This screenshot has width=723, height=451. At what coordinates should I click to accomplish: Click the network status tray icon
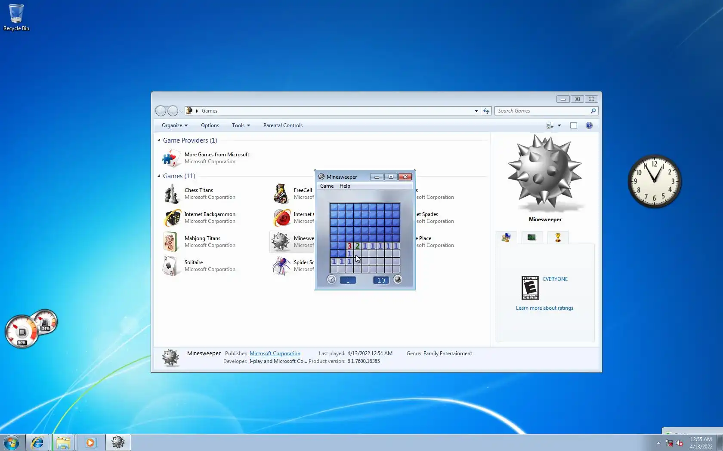669,443
